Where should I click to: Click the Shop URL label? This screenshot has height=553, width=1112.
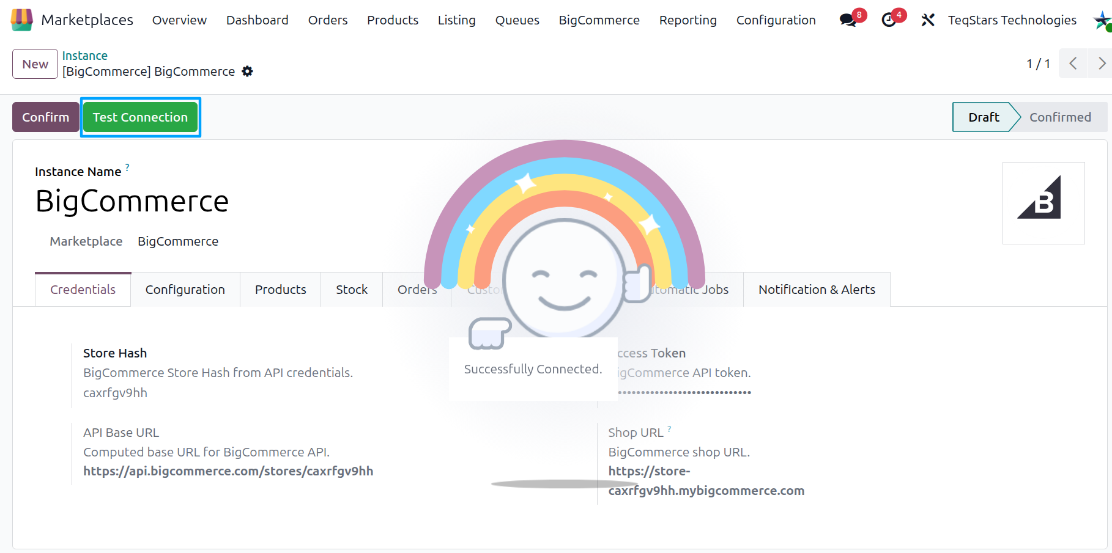(x=636, y=433)
